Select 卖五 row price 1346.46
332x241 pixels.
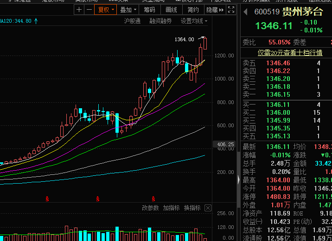(278, 63)
